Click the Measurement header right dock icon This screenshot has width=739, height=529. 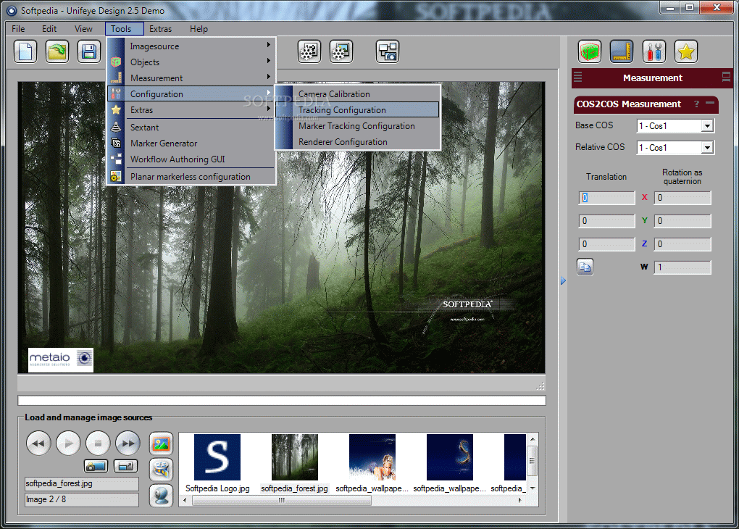726,77
